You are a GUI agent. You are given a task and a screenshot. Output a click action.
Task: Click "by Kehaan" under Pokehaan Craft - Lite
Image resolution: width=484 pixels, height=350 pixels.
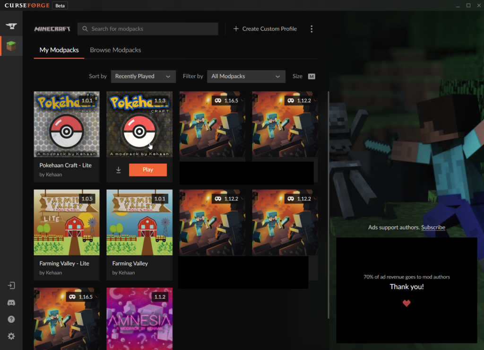[x=51, y=175]
